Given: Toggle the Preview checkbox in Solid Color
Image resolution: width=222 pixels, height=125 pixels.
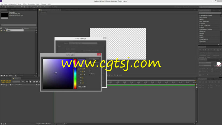Looking at the screenshot, I should [x=90, y=74].
